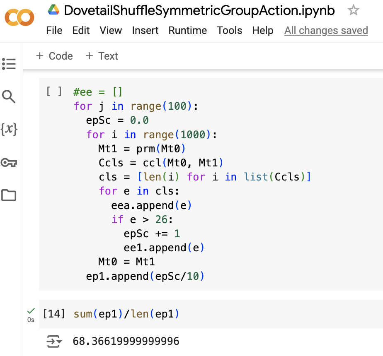Add a new code cell
The image size is (383, 356).
[x=54, y=56]
